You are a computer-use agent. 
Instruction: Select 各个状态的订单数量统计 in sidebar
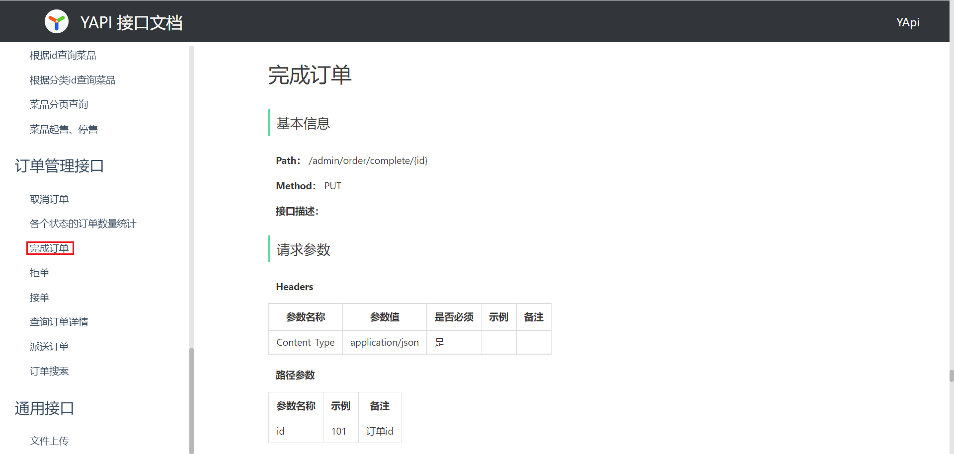83,224
